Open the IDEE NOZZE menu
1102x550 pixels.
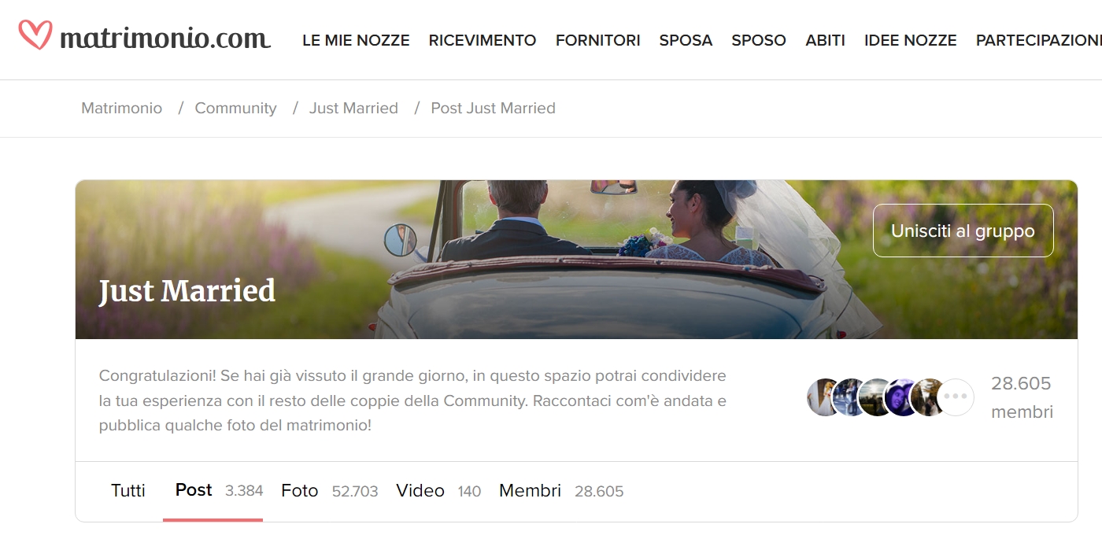(911, 40)
